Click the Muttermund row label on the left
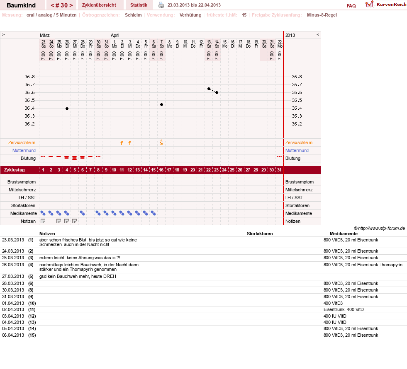The image size is (407, 369). pyautogui.click(x=24, y=150)
